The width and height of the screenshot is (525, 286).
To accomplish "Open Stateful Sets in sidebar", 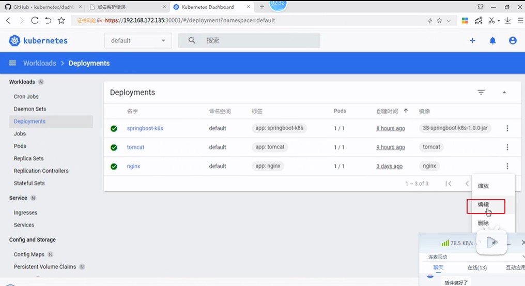I will (x=29, y=184).
